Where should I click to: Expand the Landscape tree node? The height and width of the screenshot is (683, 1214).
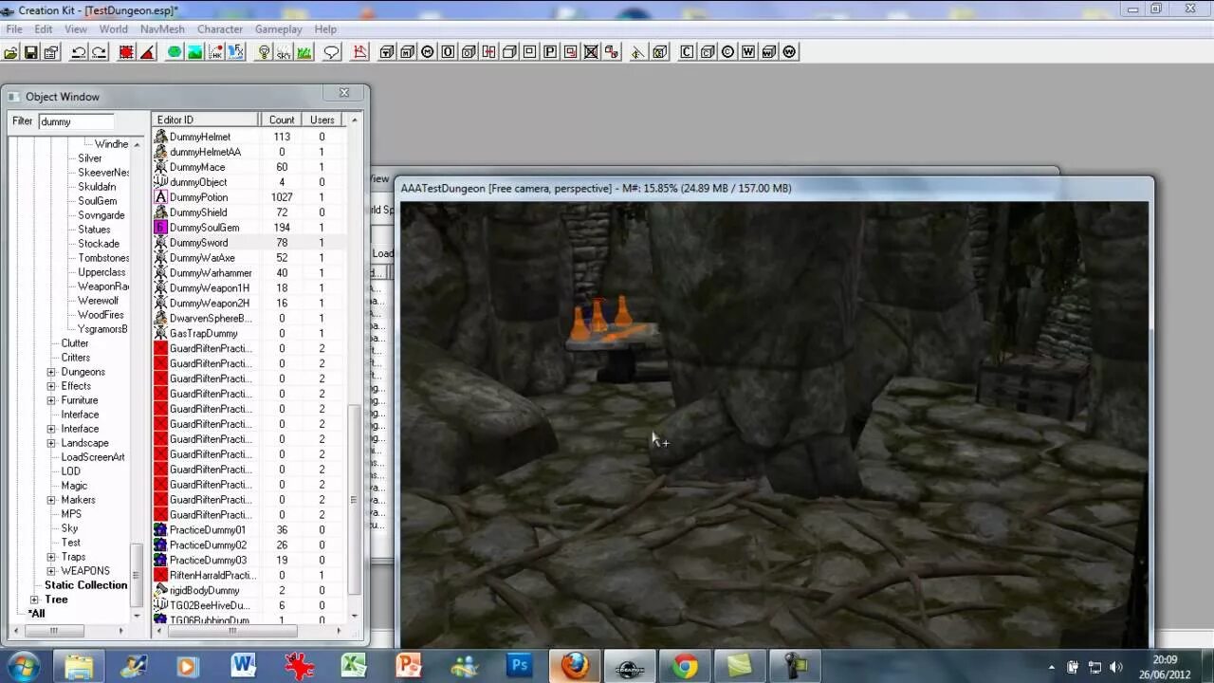pyautogui.click(x=51, y=443)
